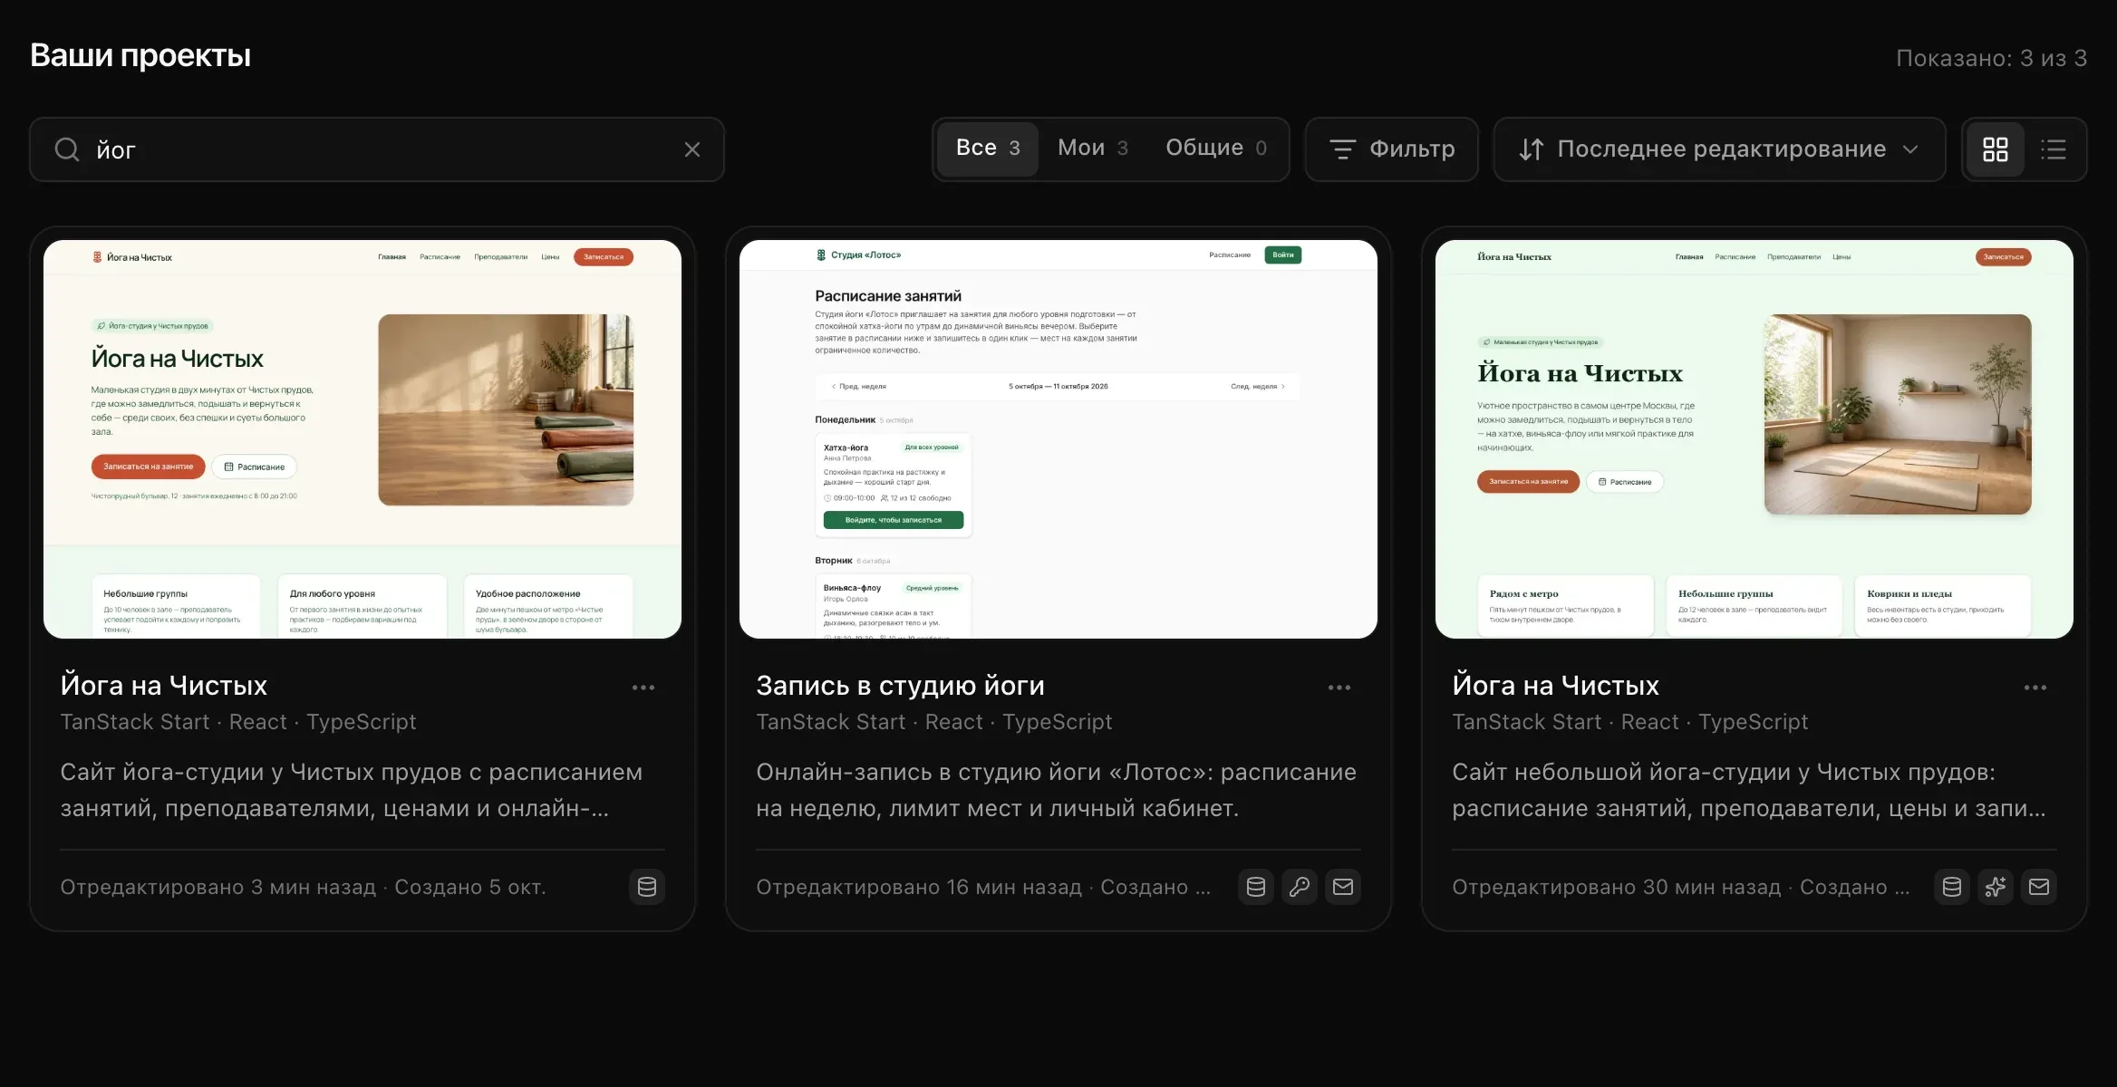The width and height of the screenshot is (2117, 1087).
Task: Click 'Отредактировано 3 мин назад · Создано 5 окт.' text
Action: [x=303, y=887]
